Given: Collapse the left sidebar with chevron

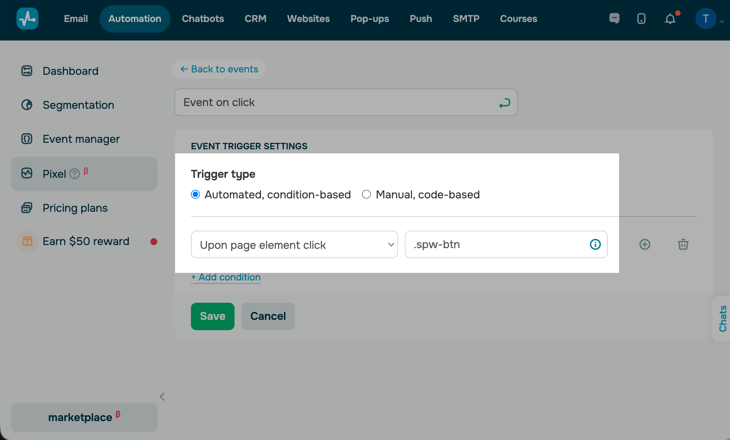Looking at the screenshot, I should (162, 397).
